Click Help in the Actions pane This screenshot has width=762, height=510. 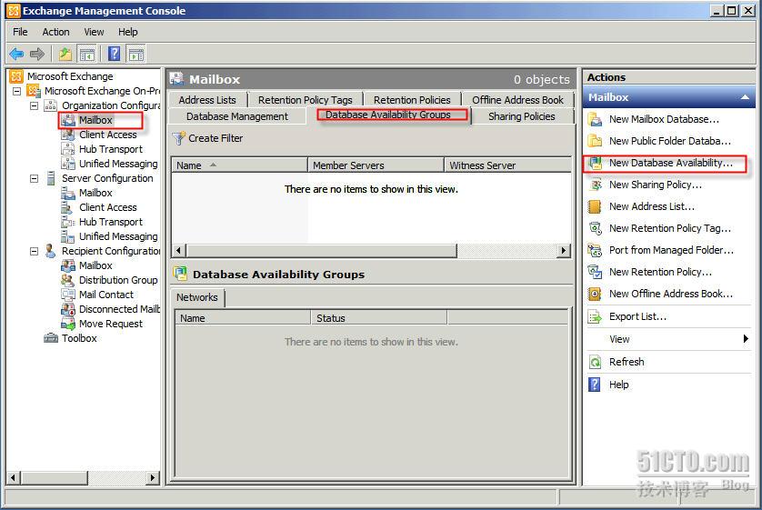coord(618,385)
